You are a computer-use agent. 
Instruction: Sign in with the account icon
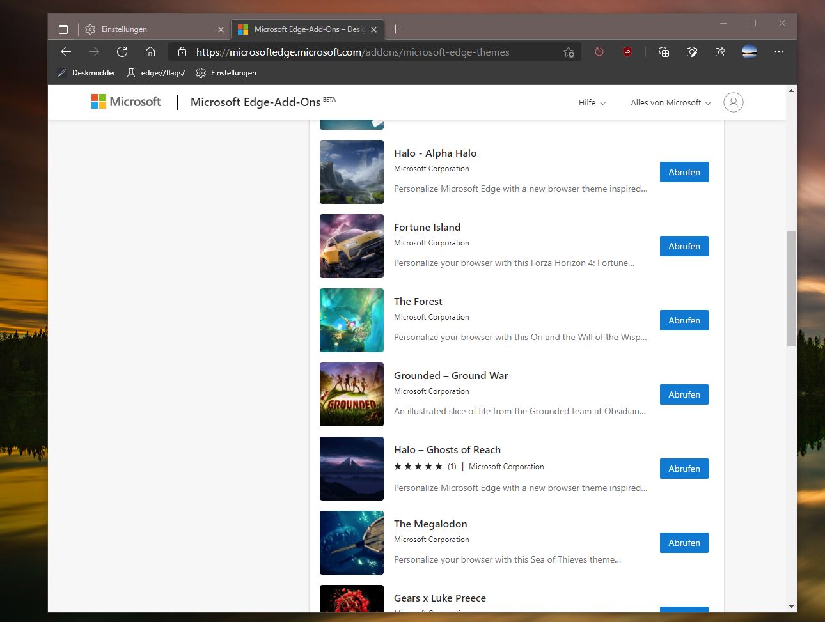(x=734, y=102)
